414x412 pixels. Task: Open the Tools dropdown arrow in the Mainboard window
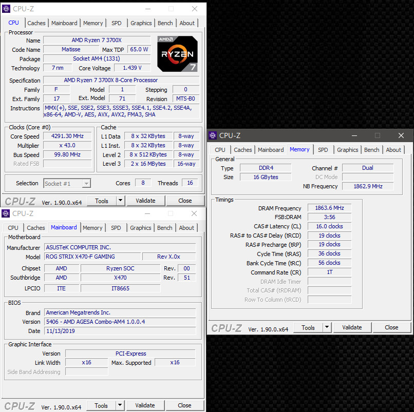120,405
